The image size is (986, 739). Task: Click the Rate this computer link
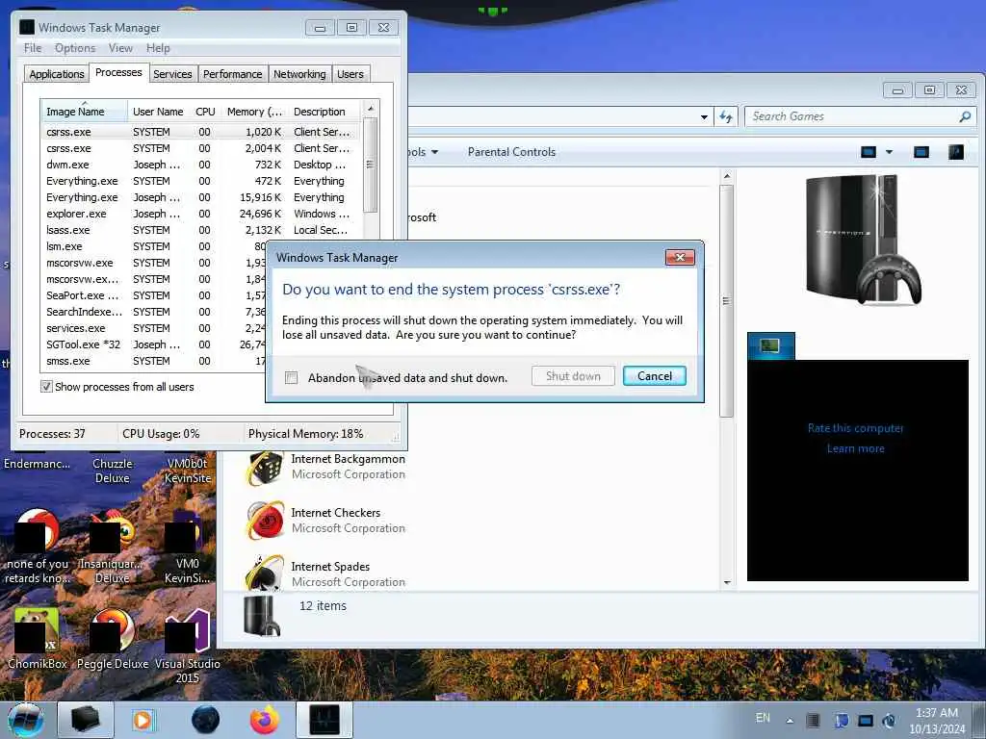(855, 428)
